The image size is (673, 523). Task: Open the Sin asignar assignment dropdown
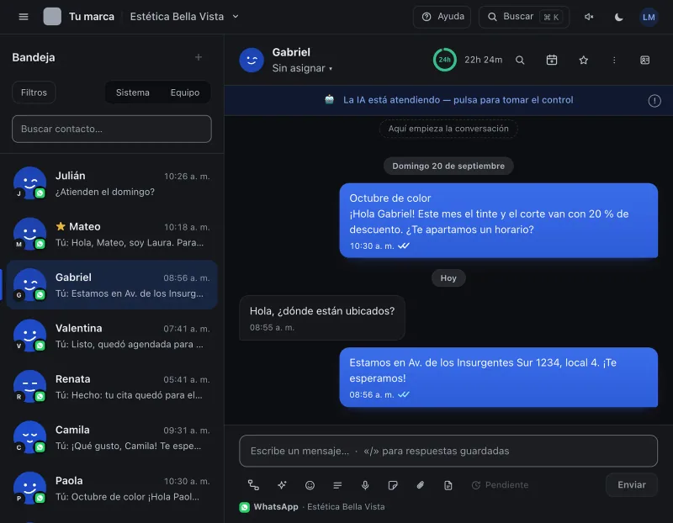tap(302, 68)
